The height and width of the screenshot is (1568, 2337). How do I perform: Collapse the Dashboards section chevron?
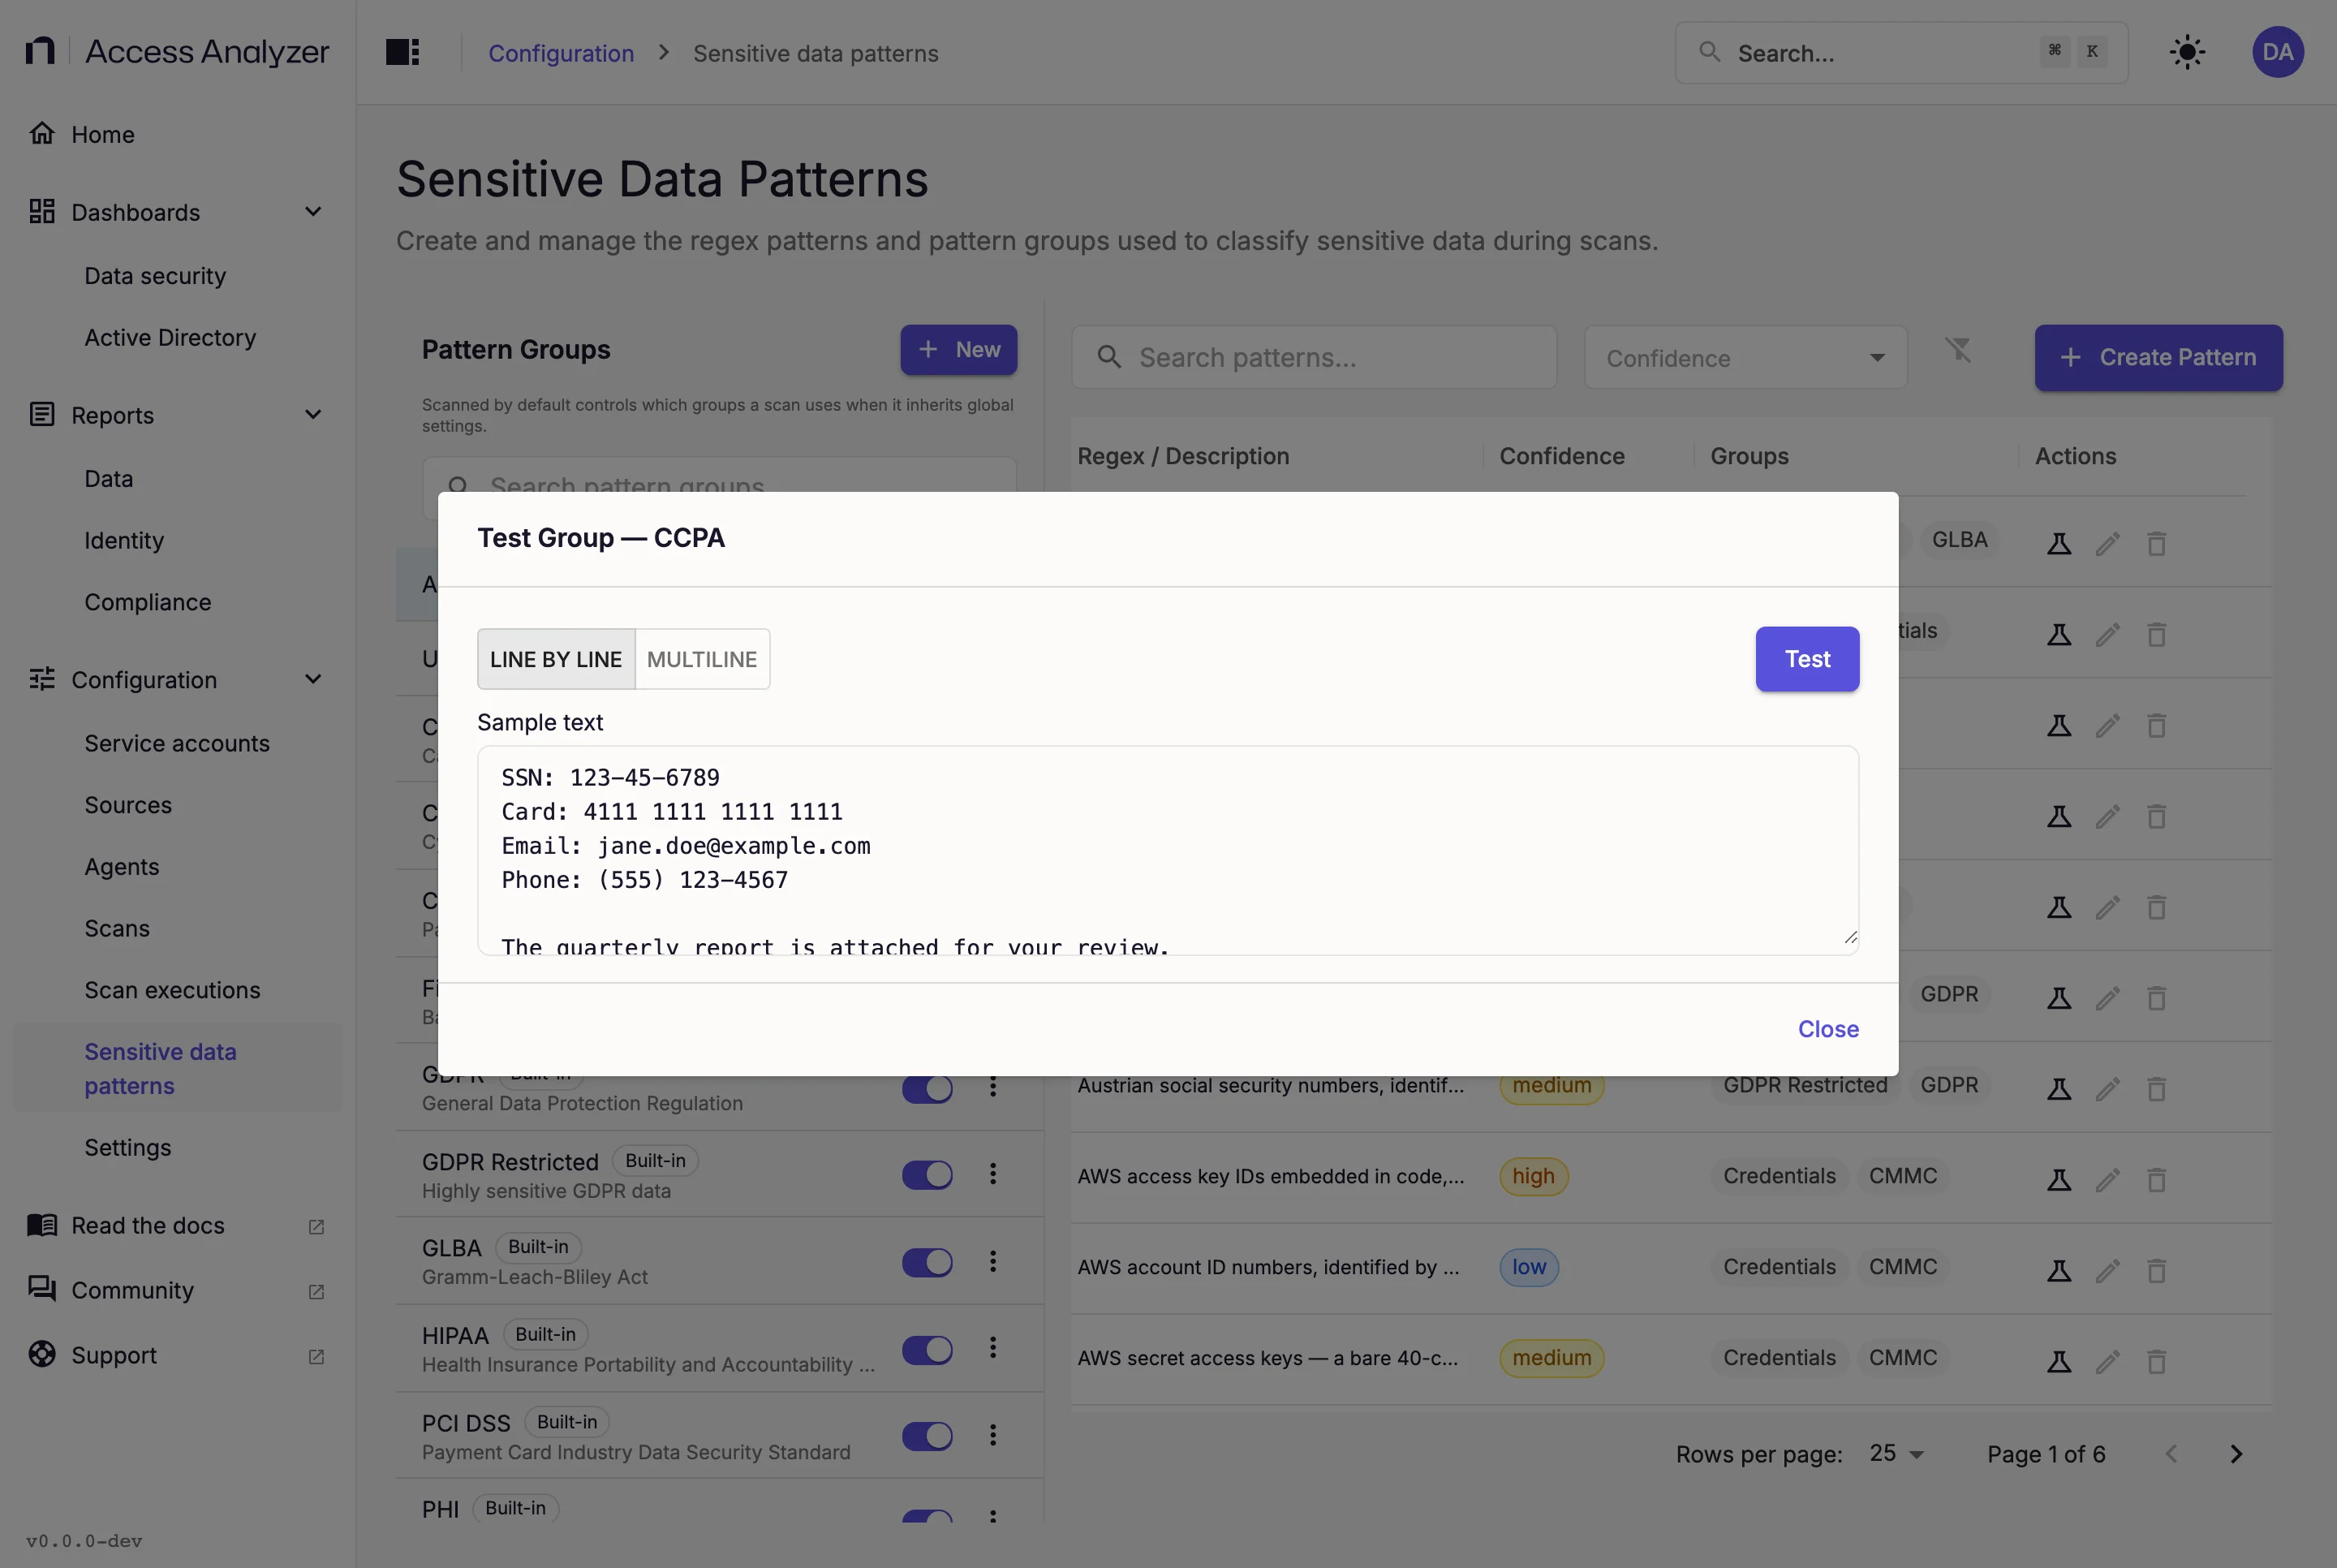click(x=313, y=211)
